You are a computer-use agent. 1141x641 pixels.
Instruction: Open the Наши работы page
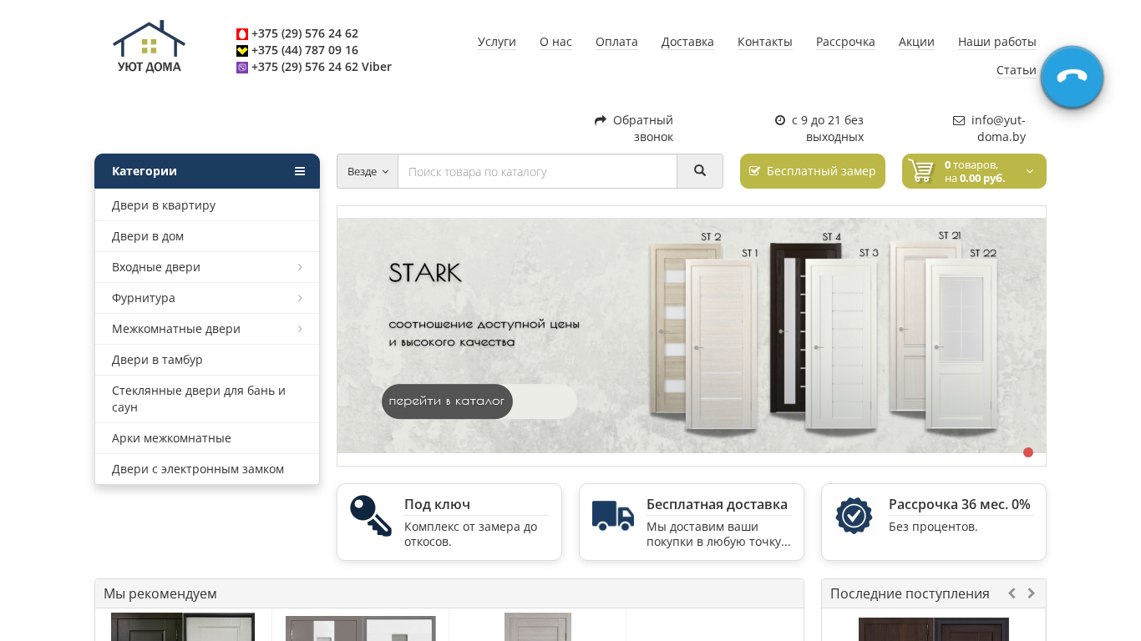coord(997,42)
